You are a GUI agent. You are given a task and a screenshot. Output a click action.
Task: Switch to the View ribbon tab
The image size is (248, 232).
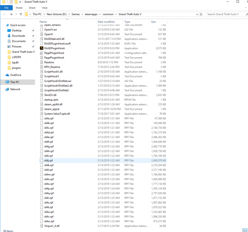pos(45,8)
